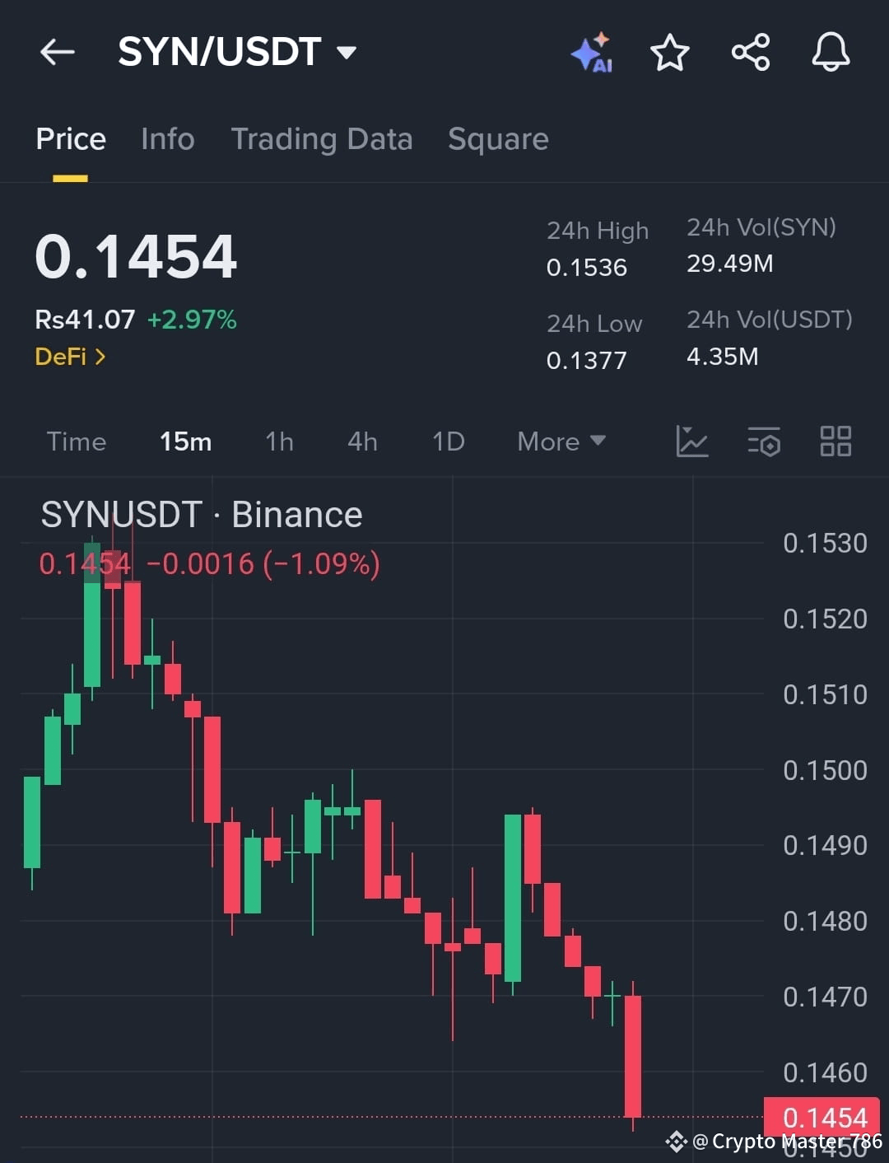The height and width of the screenshot is (1163, 889).
Task: Choose the 1D timeframe
Action: click(x=449, y=441)
